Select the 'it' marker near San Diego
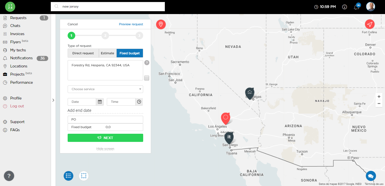The image size is (385, 186). [x=229, y=138]
